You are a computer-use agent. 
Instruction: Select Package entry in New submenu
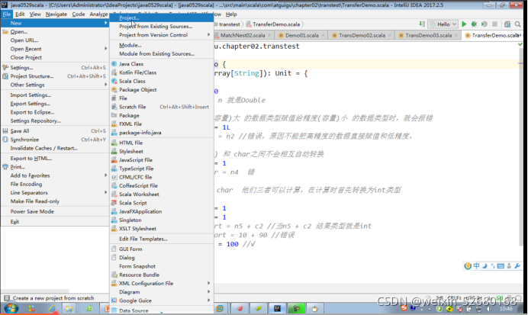coord(162,115)
